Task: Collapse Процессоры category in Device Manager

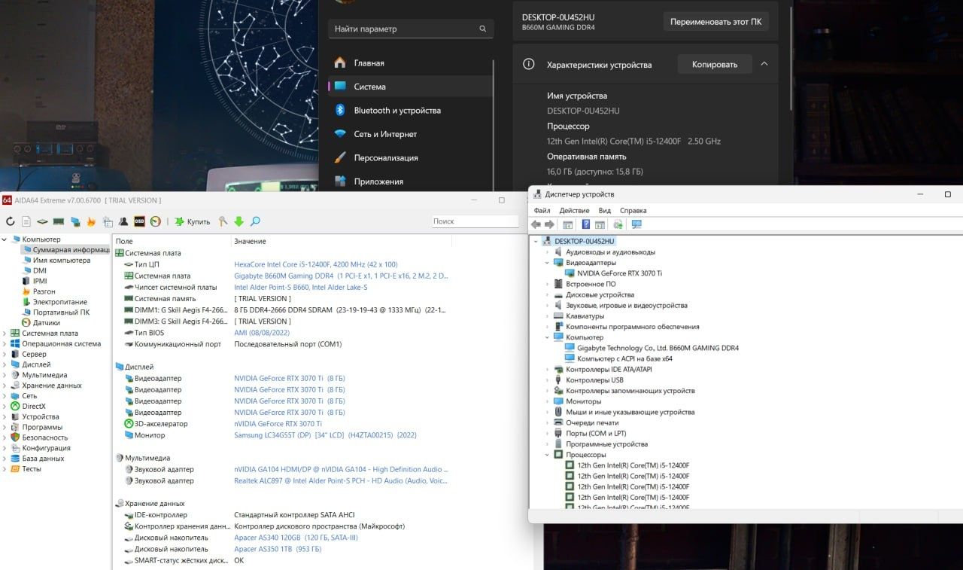Action: [547, 455]
